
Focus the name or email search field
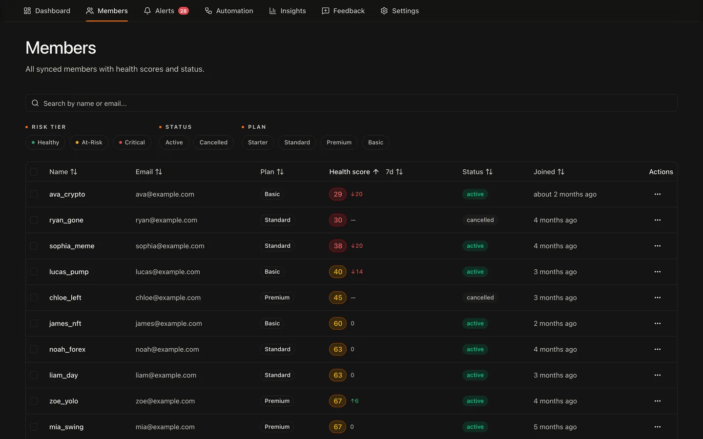351,103
